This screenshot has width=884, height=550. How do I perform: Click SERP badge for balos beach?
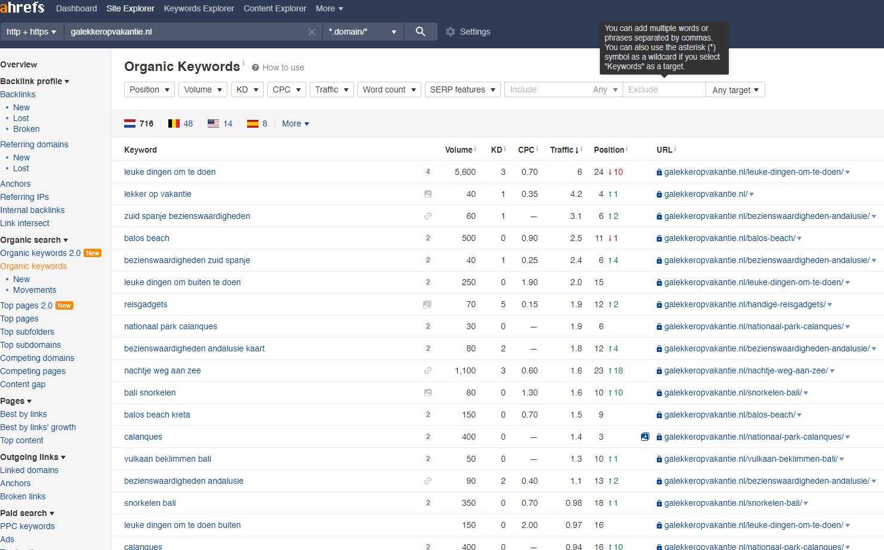point(428,238)
